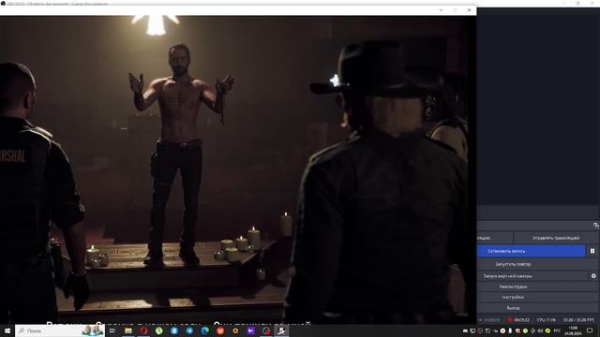
Task: Undock the controls panel via pop-out icon
Action: 596,226
